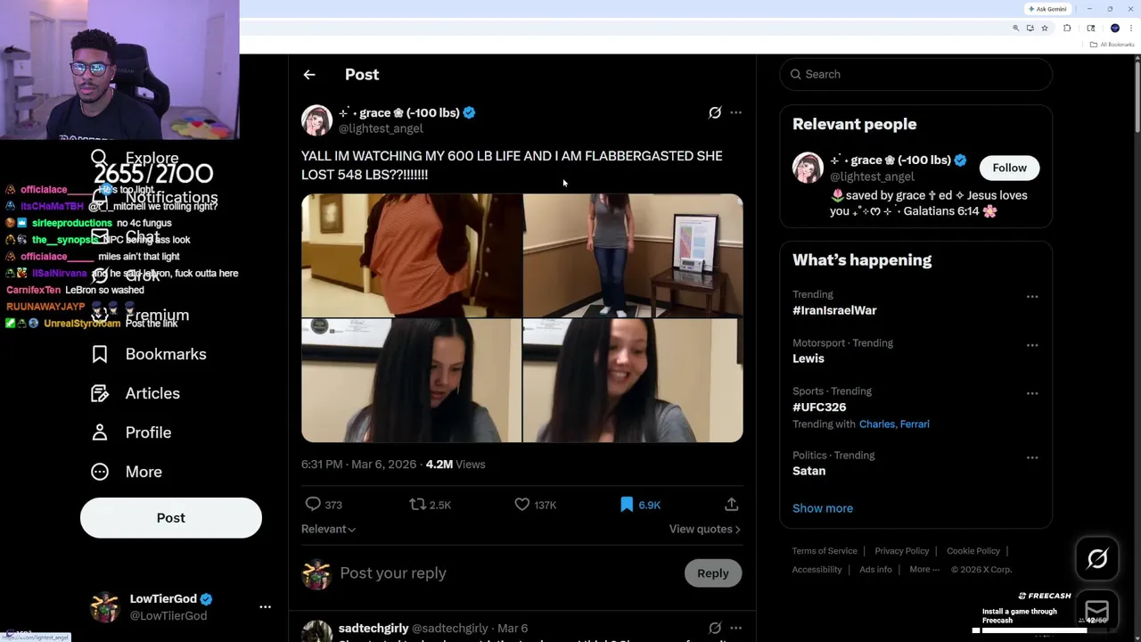Toggle bookmark on post showing 6.9K
This screenshot has width=1141, height=642.
tap(640, 505)
